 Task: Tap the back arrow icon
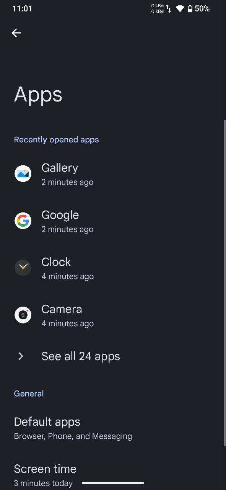pos(16,33)
